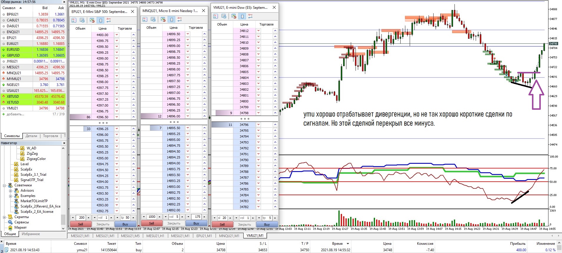
Task: Click Time & Sales table-clock icon in MNQU21 window
Action: [153, 19]
